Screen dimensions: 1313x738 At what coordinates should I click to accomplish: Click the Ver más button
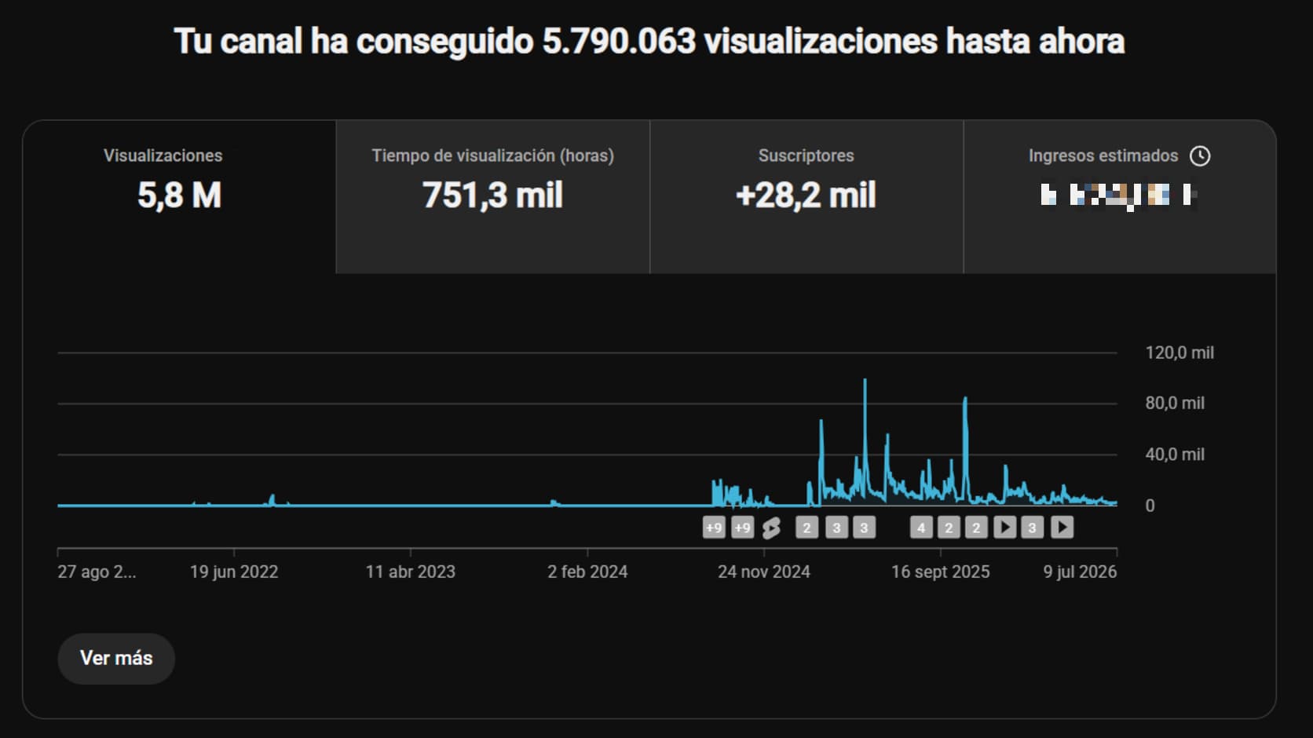[x=116, y=658]
